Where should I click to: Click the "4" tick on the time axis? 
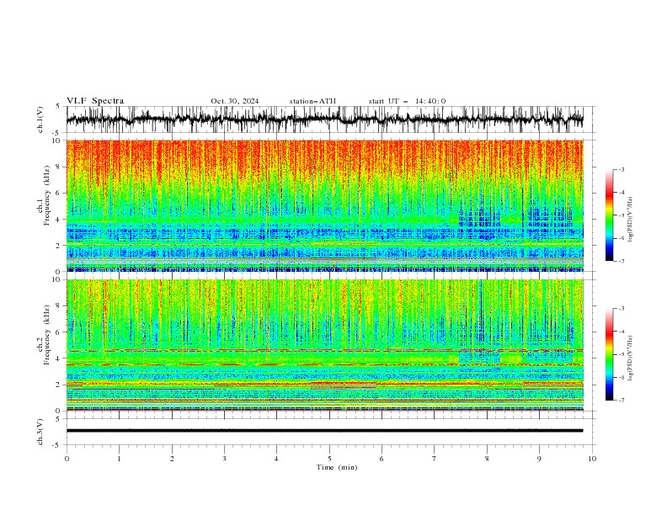(276, 459)
